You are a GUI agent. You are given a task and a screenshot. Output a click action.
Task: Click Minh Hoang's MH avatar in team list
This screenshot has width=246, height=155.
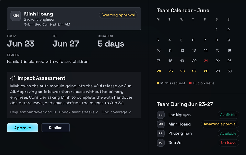coord(160,124)
